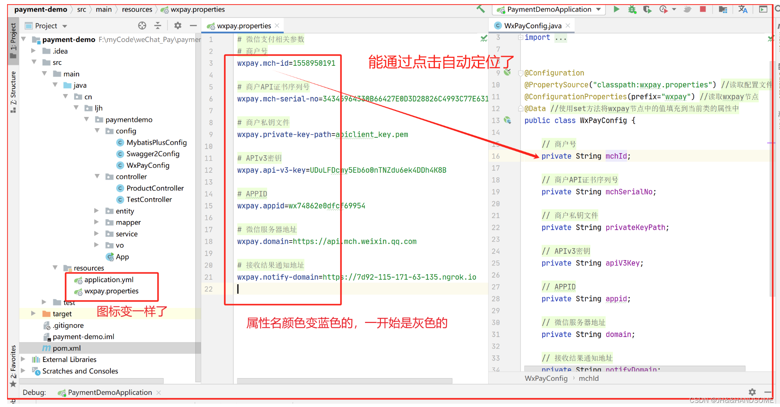Collapse the payment-demo root folder
This screenshot has height=407, width=780.
click(x=24, y=39)
